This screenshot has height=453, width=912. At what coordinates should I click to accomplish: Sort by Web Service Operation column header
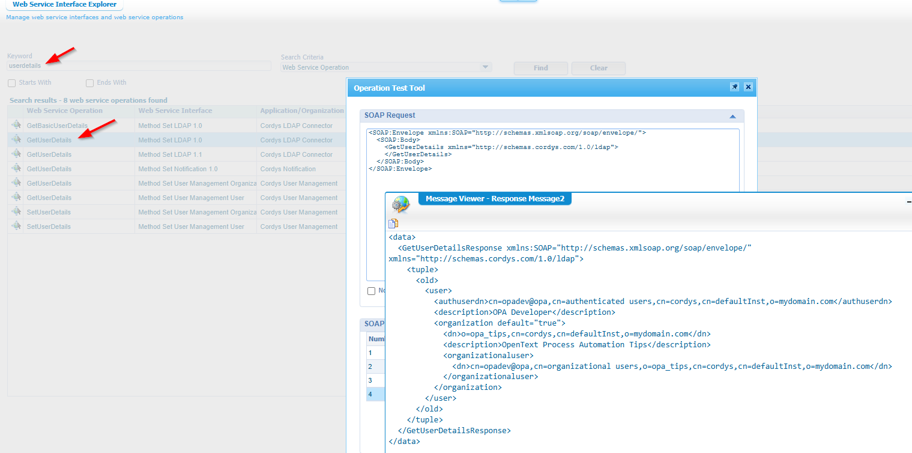[x=64, y=111]
